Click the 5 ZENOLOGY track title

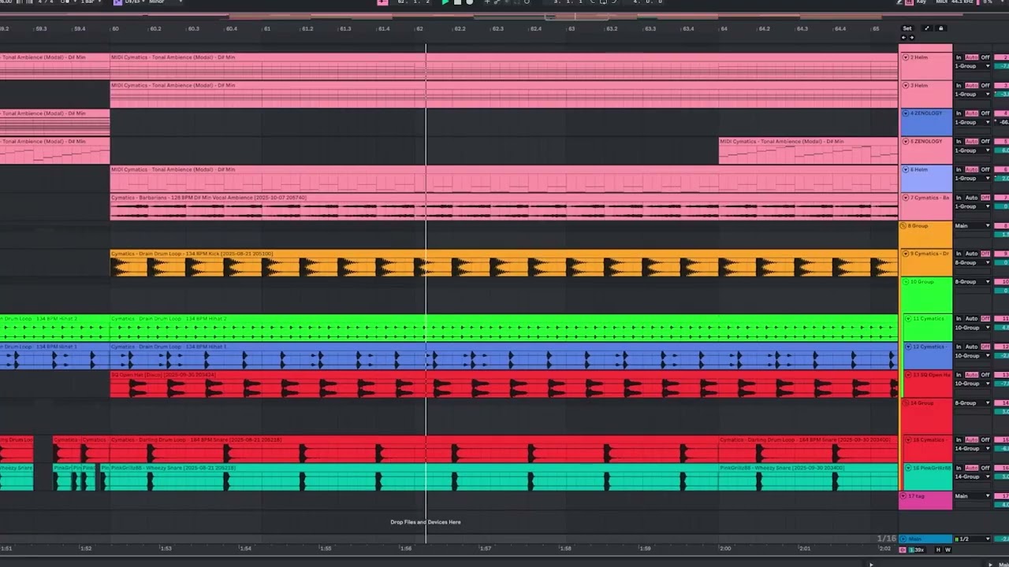926,142
